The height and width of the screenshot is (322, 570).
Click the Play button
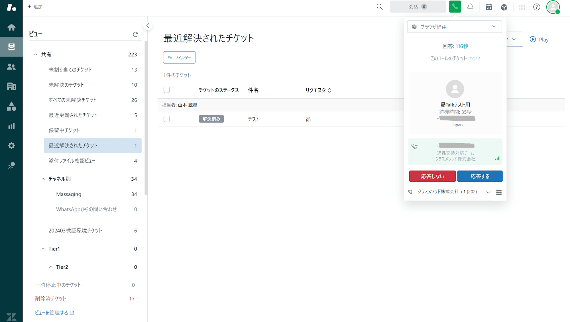[x=539, y=40]
